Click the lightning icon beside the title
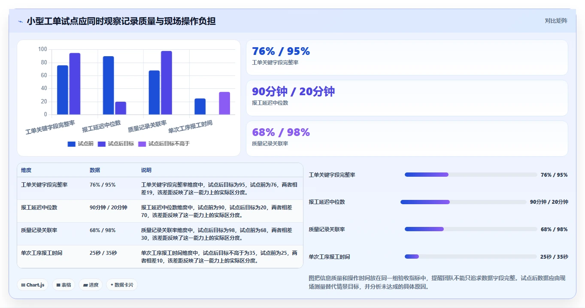Viewport: 585px width, 308px height. [20, 21]
